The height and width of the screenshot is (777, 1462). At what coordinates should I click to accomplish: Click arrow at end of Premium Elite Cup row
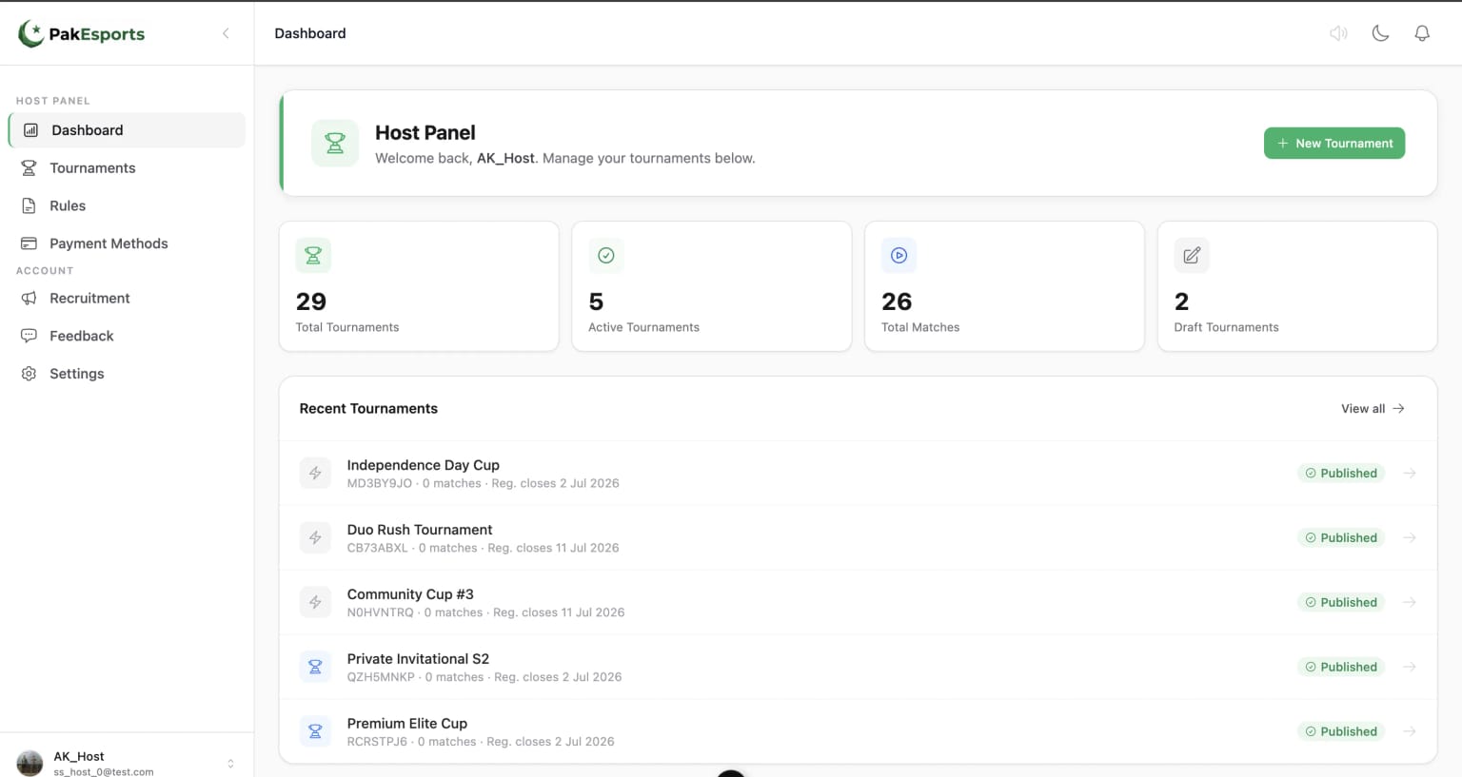click(x=1410, y=731)
